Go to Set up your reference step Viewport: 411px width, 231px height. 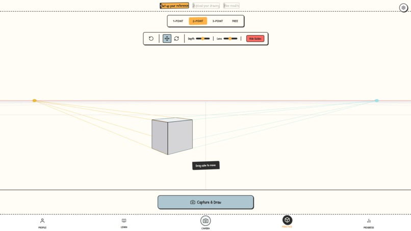[x=174, y=6]
